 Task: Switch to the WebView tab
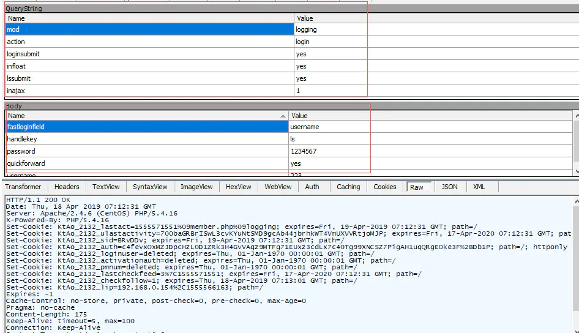[278, 187]
